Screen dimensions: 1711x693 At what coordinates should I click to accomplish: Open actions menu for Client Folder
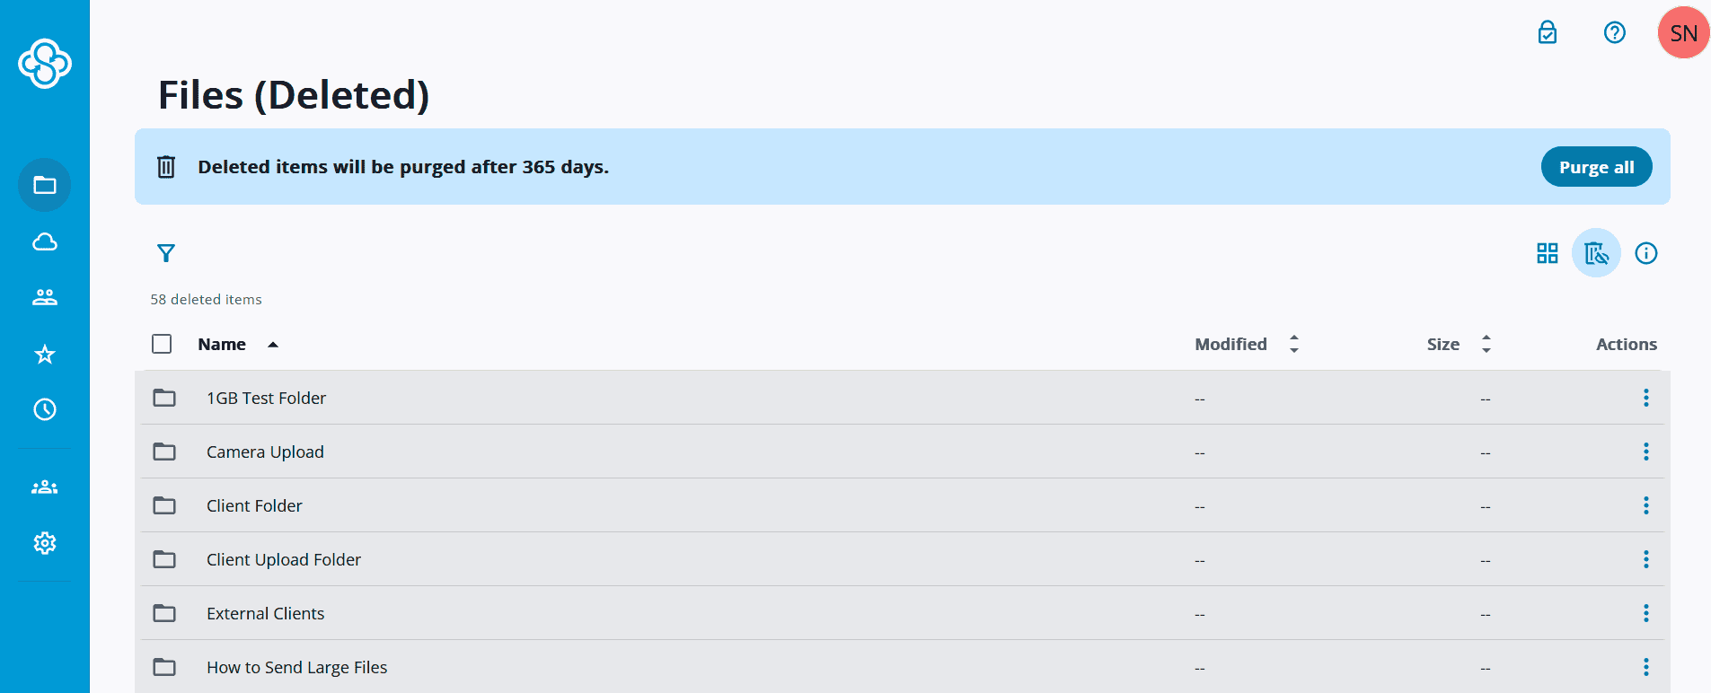coord(1645,505)
